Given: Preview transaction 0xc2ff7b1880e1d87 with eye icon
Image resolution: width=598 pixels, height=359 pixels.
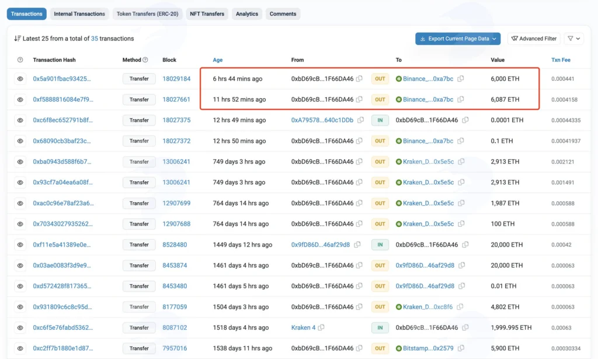Looking at the screenshot, I should [x=20, y=348].
